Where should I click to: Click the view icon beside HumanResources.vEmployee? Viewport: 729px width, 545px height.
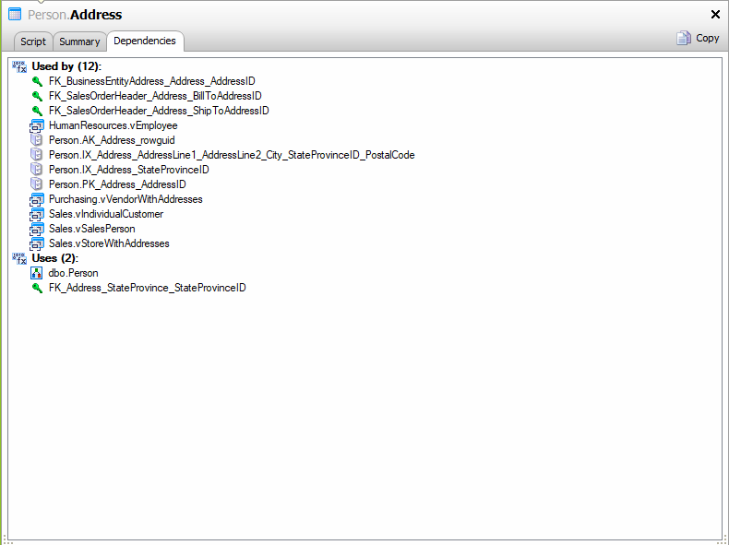click(37, 125)
